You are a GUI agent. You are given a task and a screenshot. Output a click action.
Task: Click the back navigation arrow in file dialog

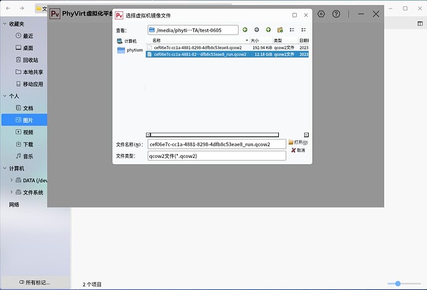[245, 30]
